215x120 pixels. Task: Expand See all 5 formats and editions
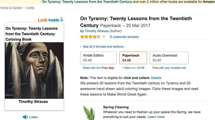tap(103, 47)
